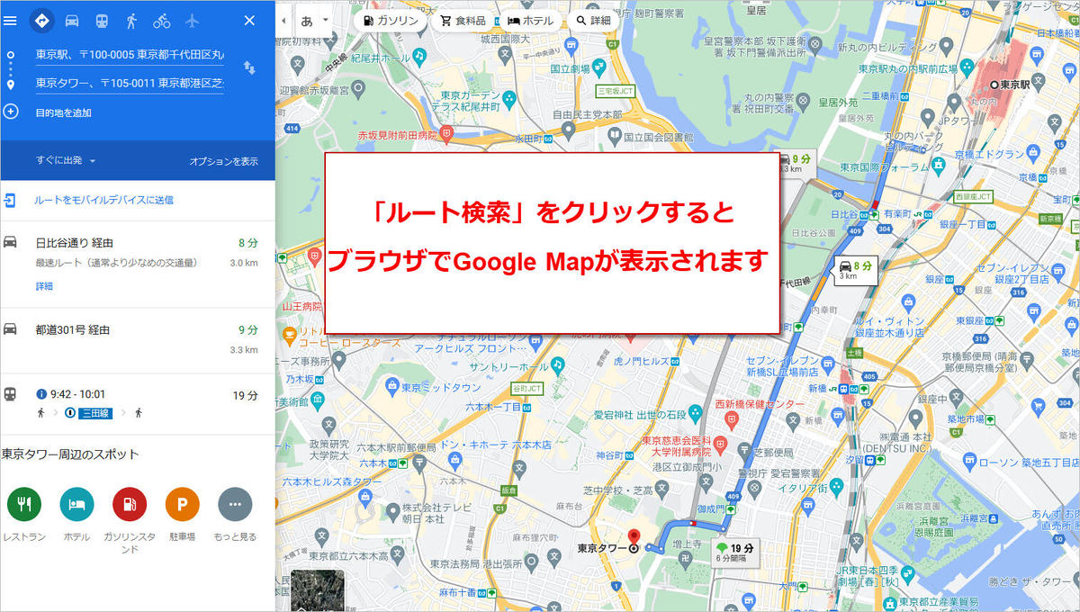Click the 東京駅 origin marker

coord(994,84)
